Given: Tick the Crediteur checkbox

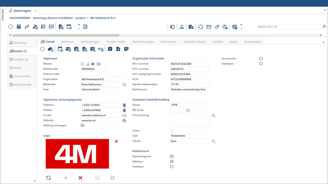Looking at the screenshot, I should (172, 167).
